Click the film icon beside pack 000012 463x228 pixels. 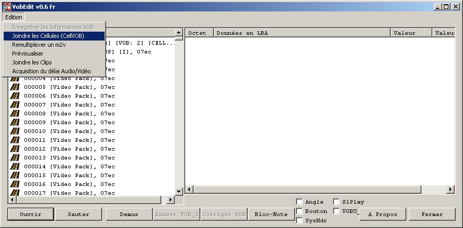(15, 149)
